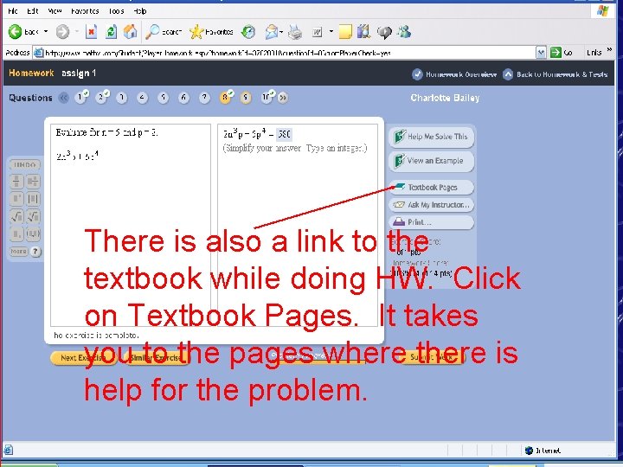This screenshot has height=467, width=623.
Task: Click the browser Back arrow button
Action: coord(23,31)
